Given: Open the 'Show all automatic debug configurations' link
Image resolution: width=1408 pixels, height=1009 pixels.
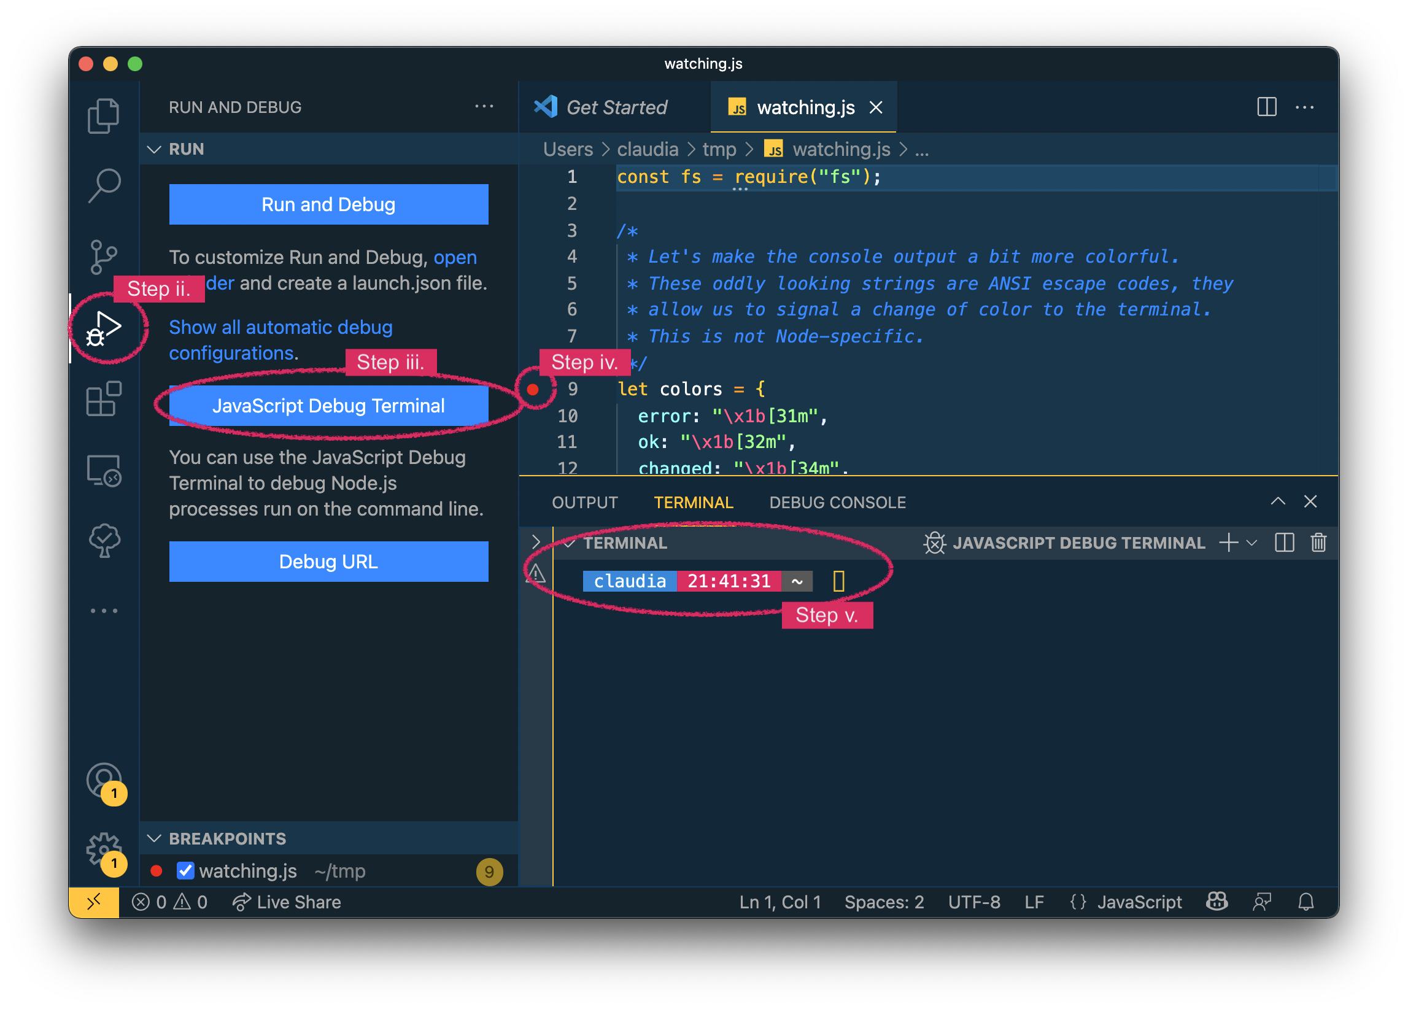Looking at the screenshot, I should coord(280,340).
